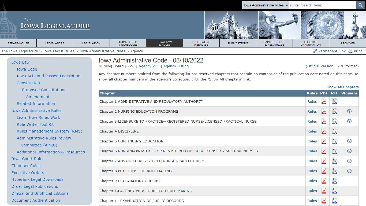Click the Permanent Link chain icon

(315, 51)
